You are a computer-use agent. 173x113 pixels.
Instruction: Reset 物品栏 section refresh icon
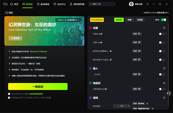[x=164, y=83]
